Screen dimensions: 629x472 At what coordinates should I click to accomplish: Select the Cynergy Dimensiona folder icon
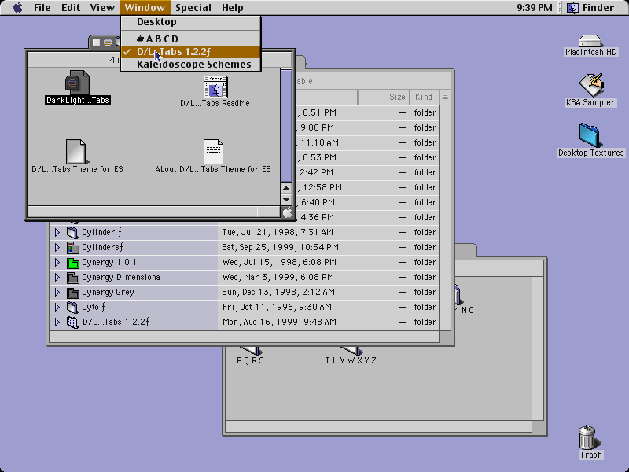[x=72, y=278]
